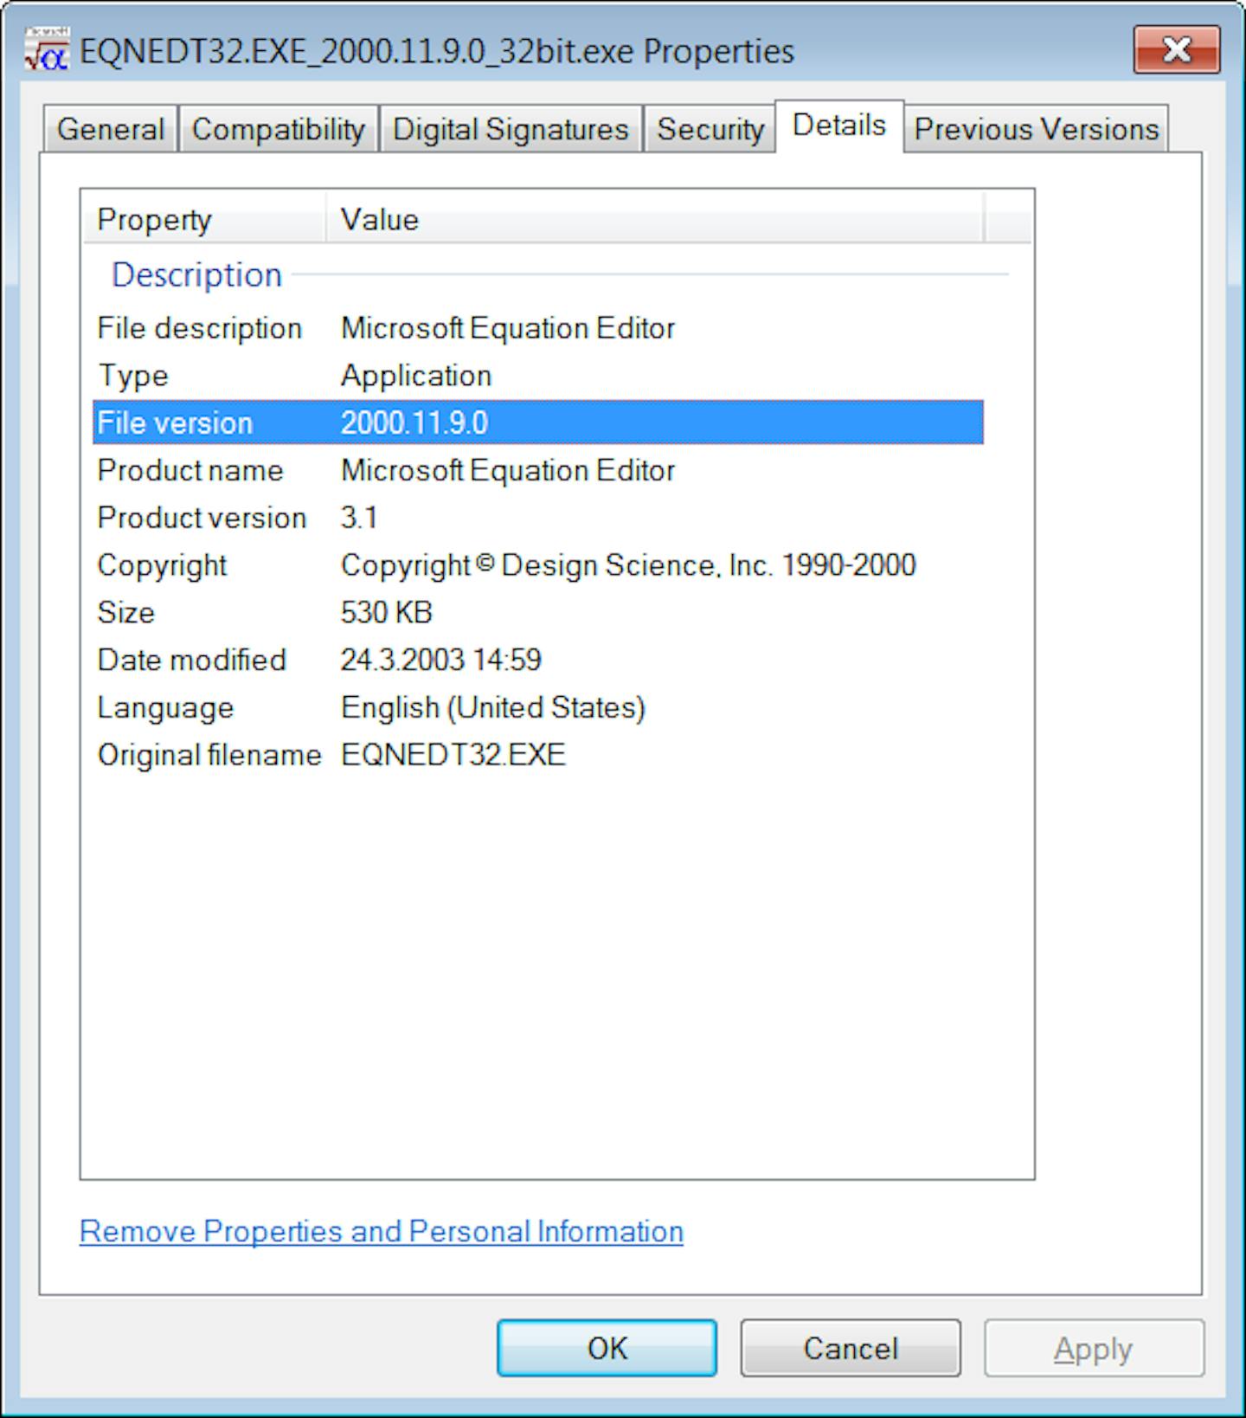Click the EQNEDT32.EXE filename value

453,755
